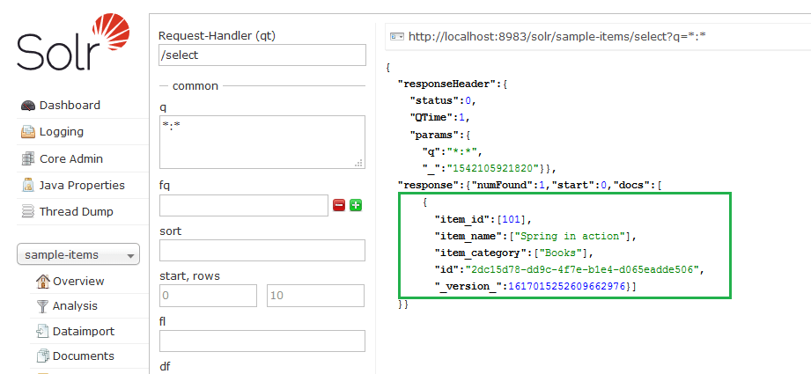Focus the sort input field
The image size is (811, 374).
point(262,250)
